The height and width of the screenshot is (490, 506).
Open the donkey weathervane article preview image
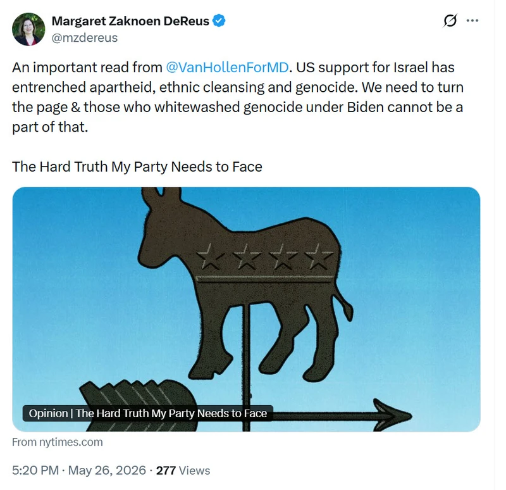coord(246,309)
